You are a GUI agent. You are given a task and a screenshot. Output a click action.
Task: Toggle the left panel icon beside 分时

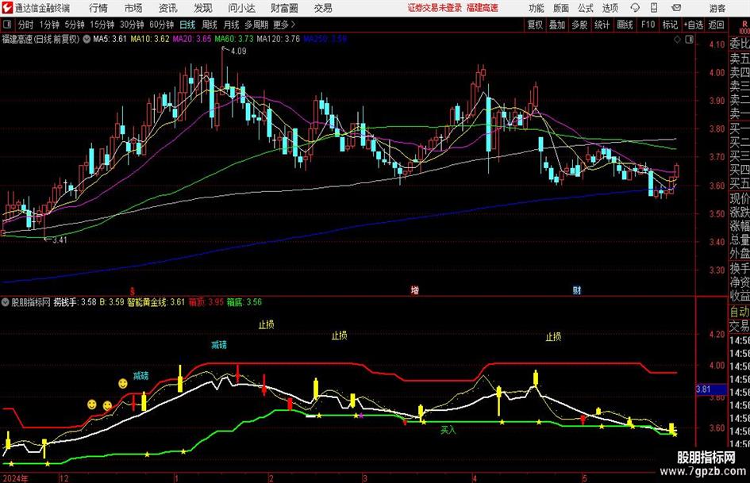(7, 25)
